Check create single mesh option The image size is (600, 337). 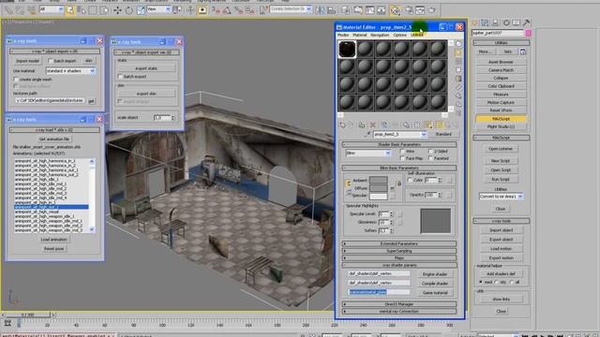pos(16,80)
